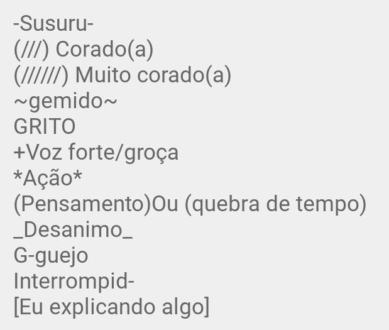Click the six slashes (//////) symbol
The width and height of the screenshot is (389, 330).
(41, 76)
